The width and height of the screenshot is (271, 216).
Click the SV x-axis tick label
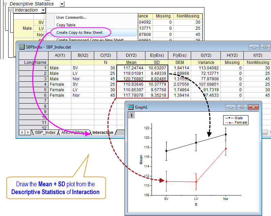166,199
